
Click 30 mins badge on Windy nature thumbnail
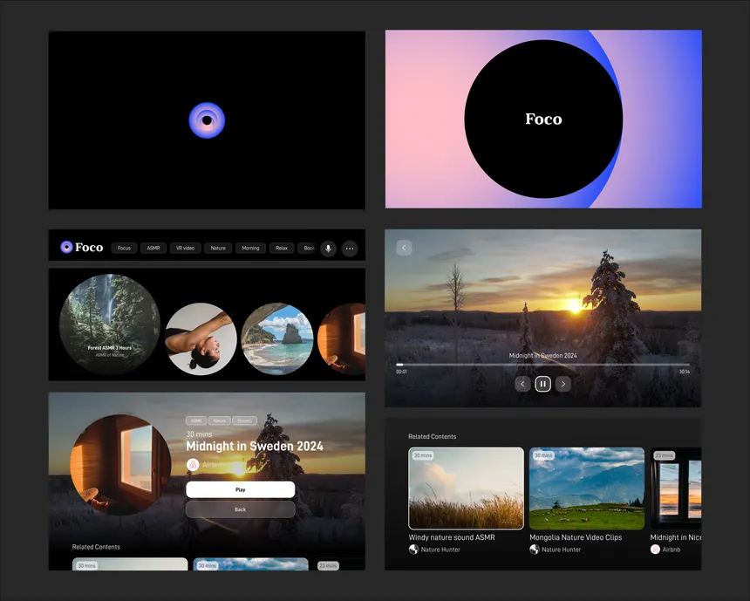click(423, 455)
